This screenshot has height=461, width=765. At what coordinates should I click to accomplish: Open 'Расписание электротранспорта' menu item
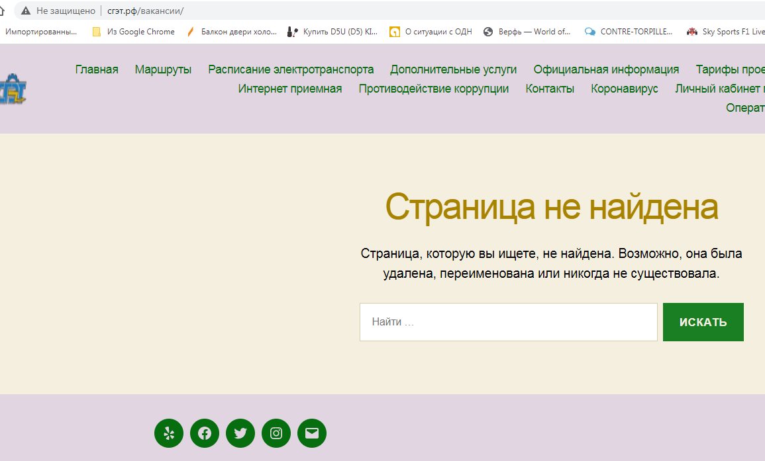point(291,69)
